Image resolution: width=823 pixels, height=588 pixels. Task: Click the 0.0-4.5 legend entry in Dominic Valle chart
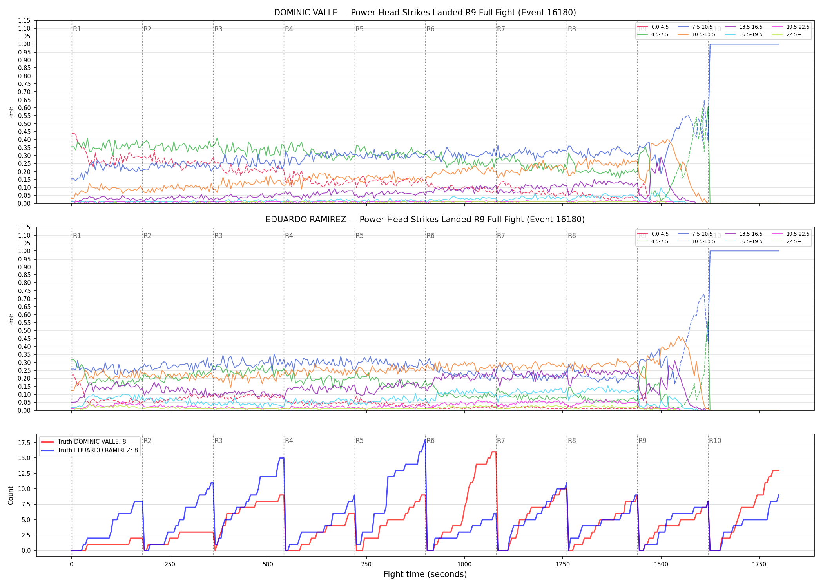coord(653,27)
